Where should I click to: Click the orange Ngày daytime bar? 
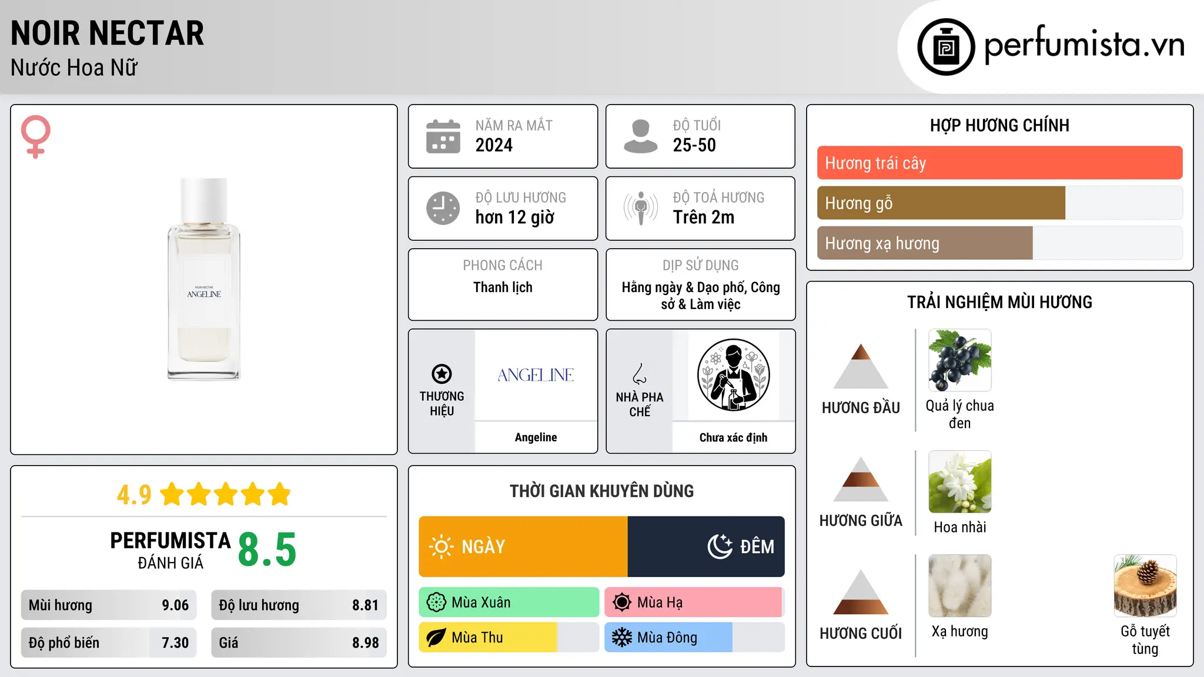(523, 547)
